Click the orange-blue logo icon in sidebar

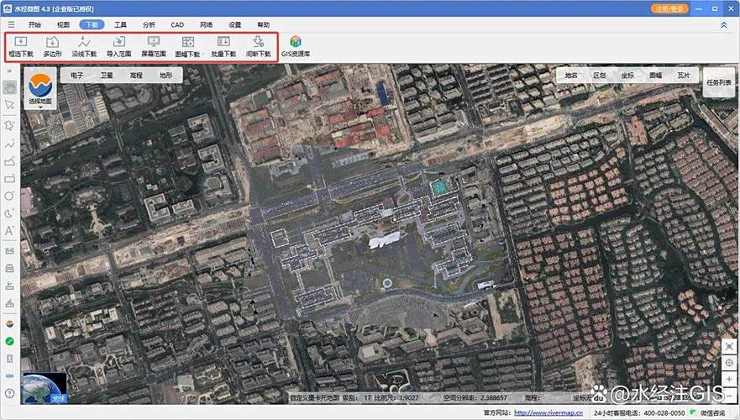click(9, 324)
